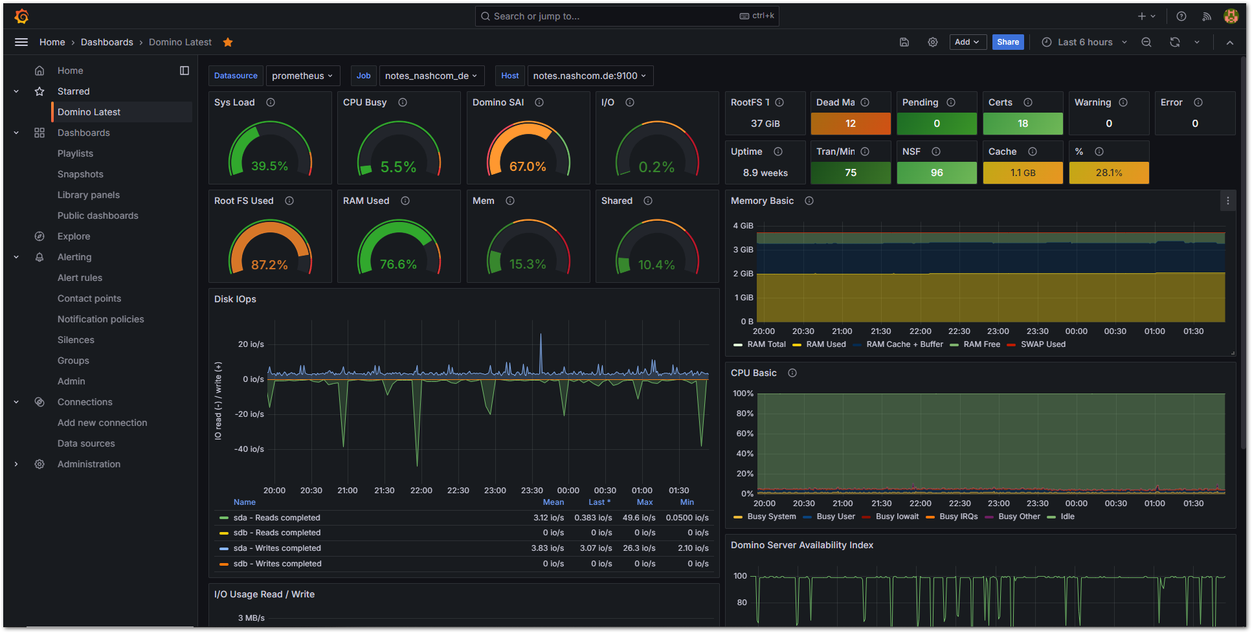
Task: Open the Job notes_nashcom_de dropdown
Action: (431, 76)
